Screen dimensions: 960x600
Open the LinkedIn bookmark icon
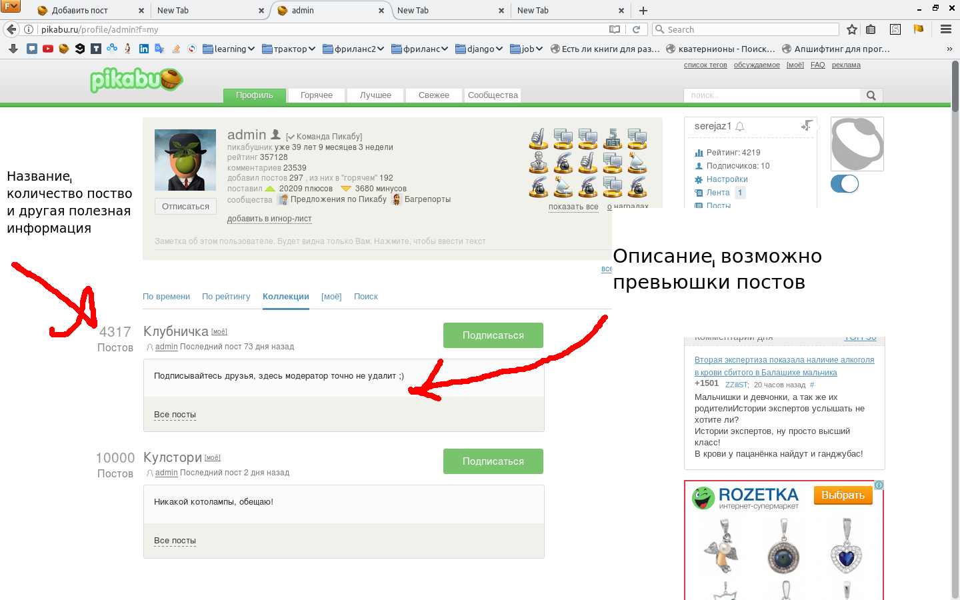(144, 49)
